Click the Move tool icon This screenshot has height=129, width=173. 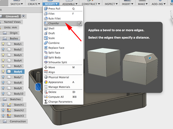(46, 67)
